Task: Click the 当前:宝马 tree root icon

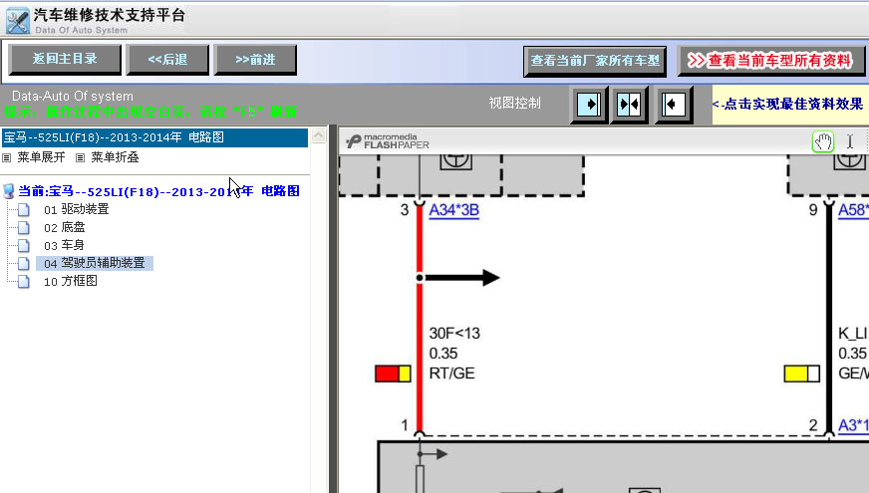Action: pyautogui.click(x=8, y=191)
